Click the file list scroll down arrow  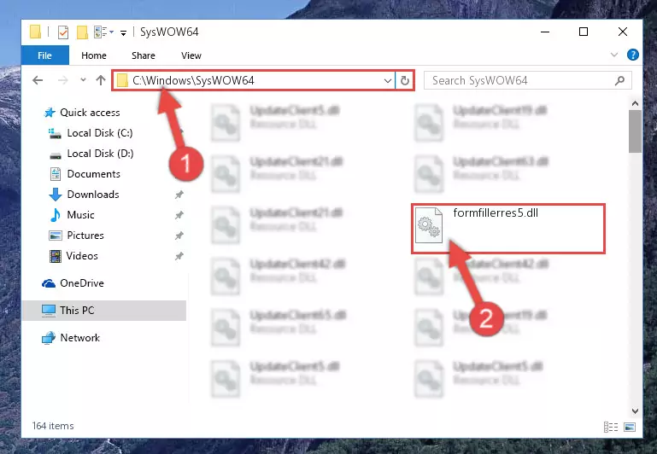click(x=635, y=410)
